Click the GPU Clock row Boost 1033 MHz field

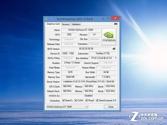coord(110,86)
